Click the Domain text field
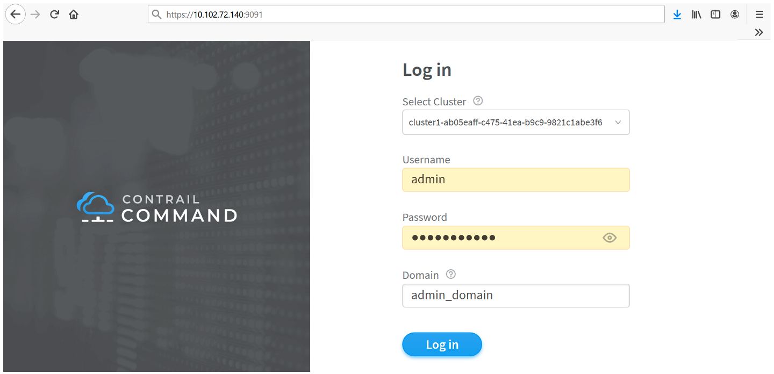The height and width of the screenshot is (374, 774). click(515, 296)
